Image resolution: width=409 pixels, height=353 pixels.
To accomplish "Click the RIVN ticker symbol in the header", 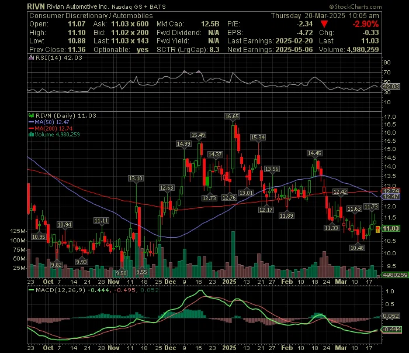I will click(x=36, y=6).
